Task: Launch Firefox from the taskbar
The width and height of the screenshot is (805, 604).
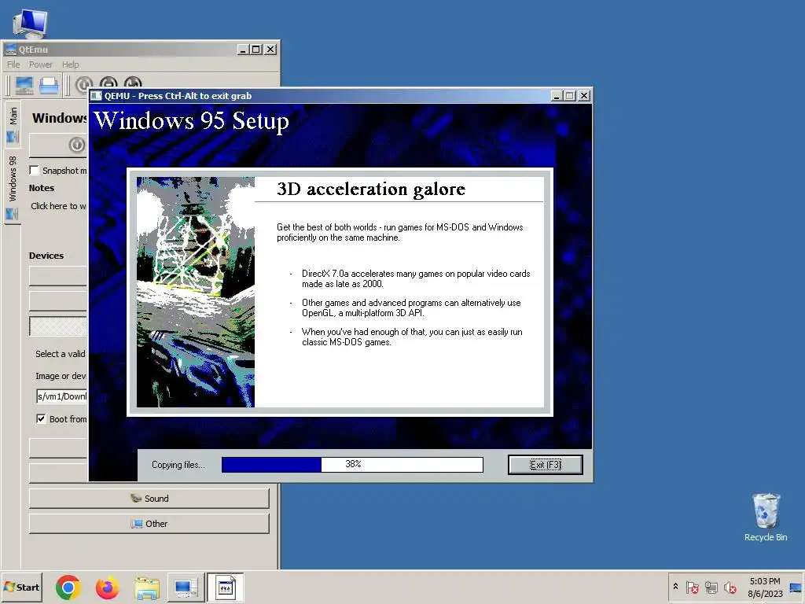Action: (x=107, y=587)
